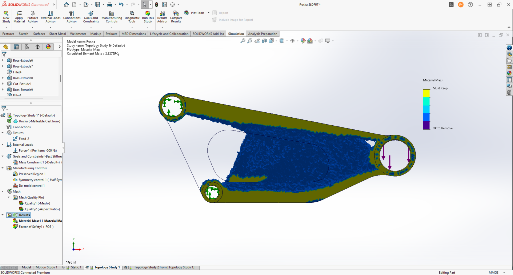The image size is (513, 275).
Task: Click Edit Appearance icon in view toolbar
Action: click(303, 41)
